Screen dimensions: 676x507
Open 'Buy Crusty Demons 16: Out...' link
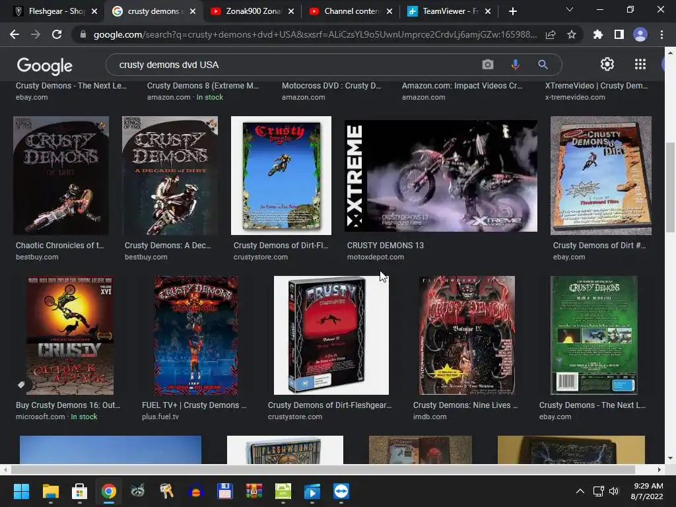(x=68, y=405)
